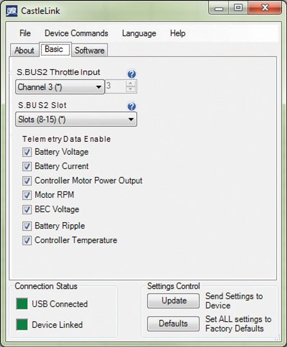Screen dimensions: 287x347
Task: Open help for S.BUS2 Throttle Input
Action: (x=132, y=74)
